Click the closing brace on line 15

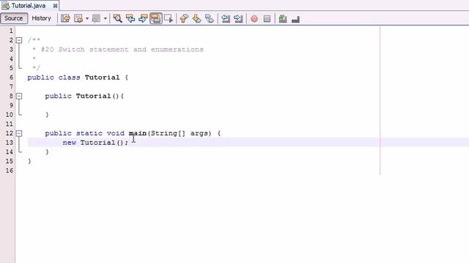(x=29, y=161)
